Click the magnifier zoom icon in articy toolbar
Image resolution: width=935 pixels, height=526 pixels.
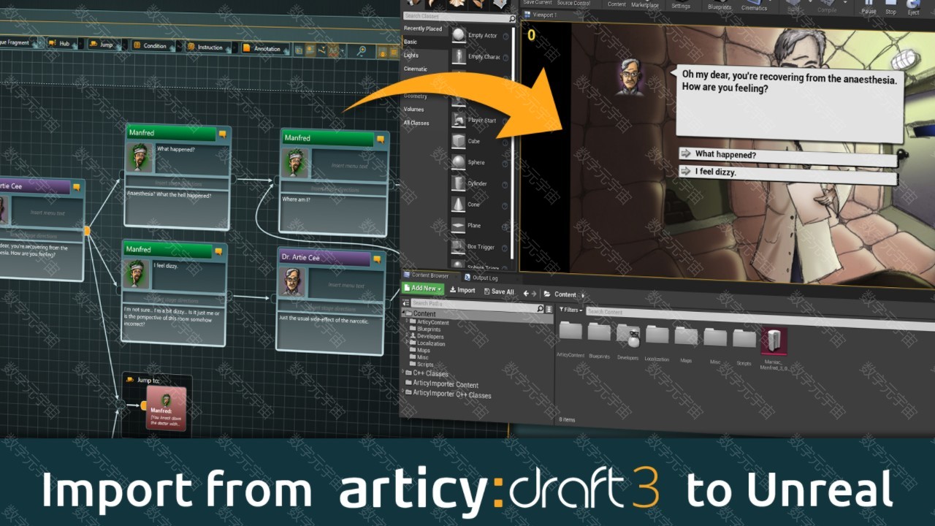click(x=361, y=51)
